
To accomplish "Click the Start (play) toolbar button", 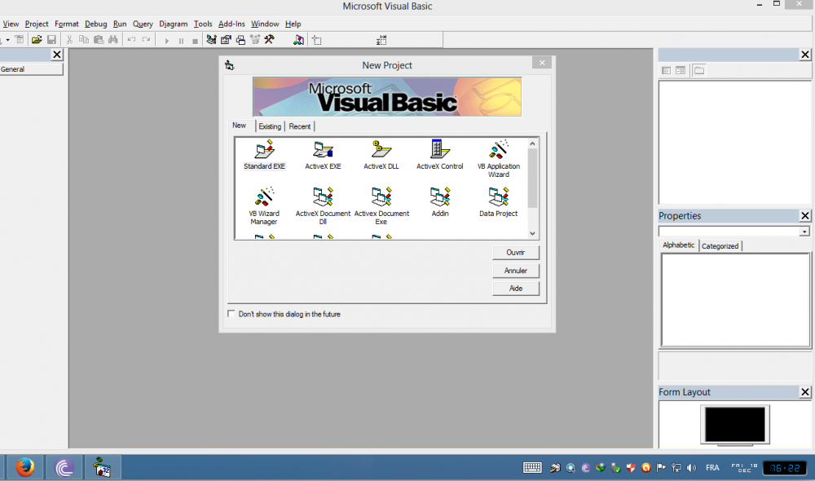I will point(166,41).
